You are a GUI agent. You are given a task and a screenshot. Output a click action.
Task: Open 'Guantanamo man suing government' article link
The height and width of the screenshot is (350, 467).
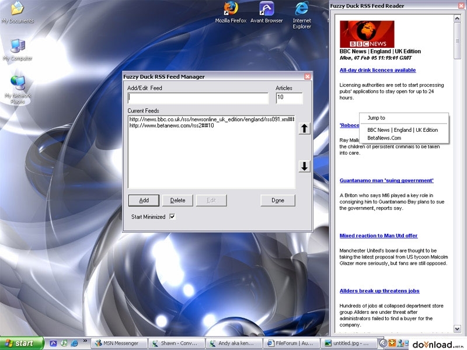coord(386,180)
